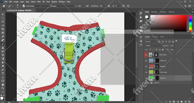Click the search icon in options bar
Screen dimensions: 194x103
pos(185,6)
